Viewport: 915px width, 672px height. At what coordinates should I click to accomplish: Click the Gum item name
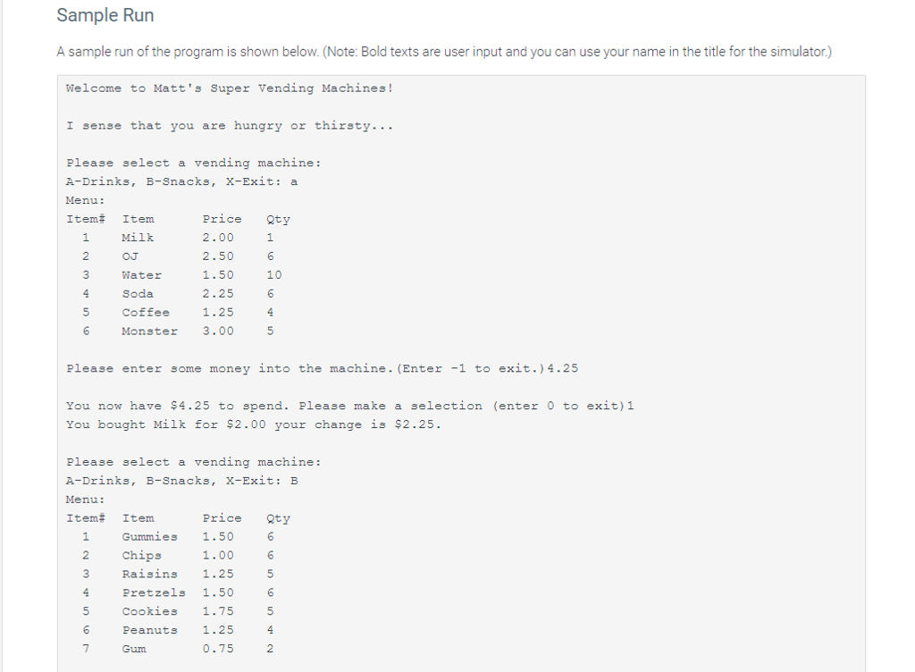[x=134, y=649]
